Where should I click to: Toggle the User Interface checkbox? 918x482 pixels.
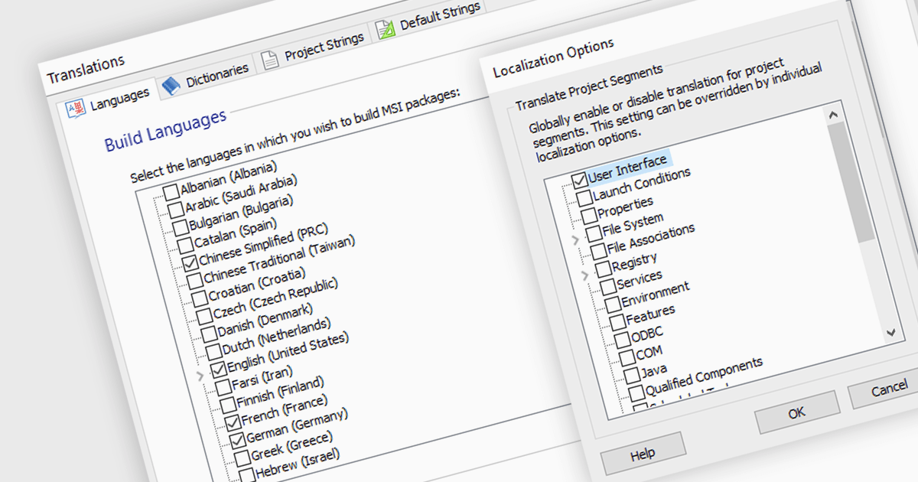pos(579,181)
